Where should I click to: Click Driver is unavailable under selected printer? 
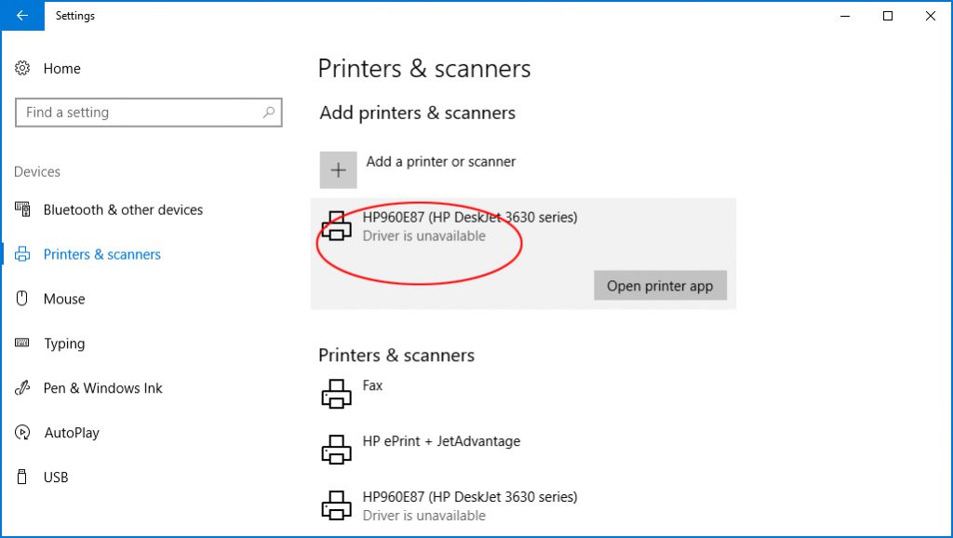click(424, 235)
